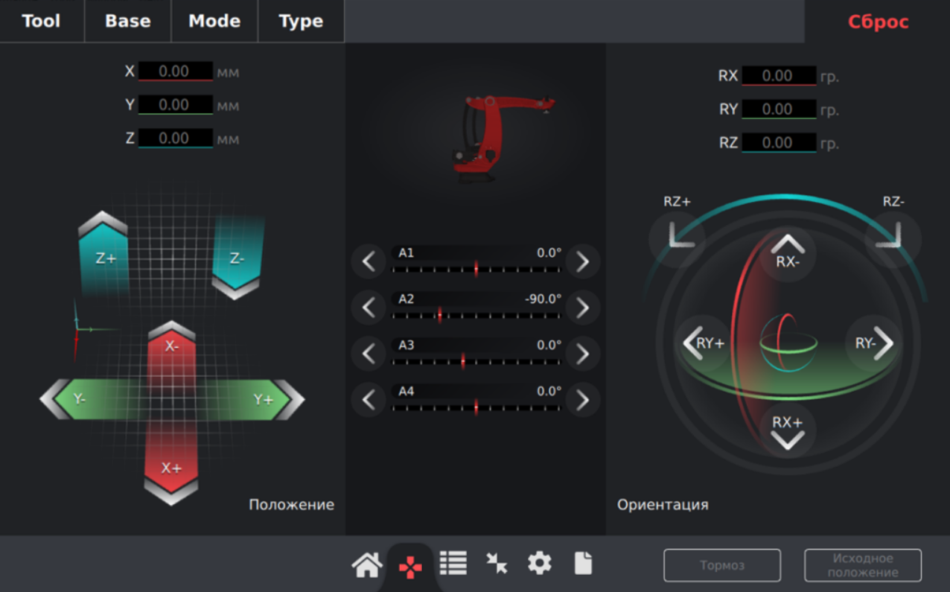Increase the A1 axis with right arrow

click(582, 261)
